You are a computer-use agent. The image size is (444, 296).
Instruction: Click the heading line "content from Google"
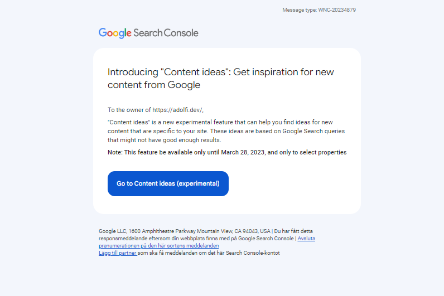154,85
